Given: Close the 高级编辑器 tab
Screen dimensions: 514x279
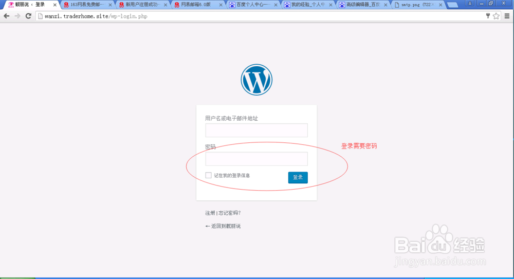Looking at the screenshot, I should point(385,5).
